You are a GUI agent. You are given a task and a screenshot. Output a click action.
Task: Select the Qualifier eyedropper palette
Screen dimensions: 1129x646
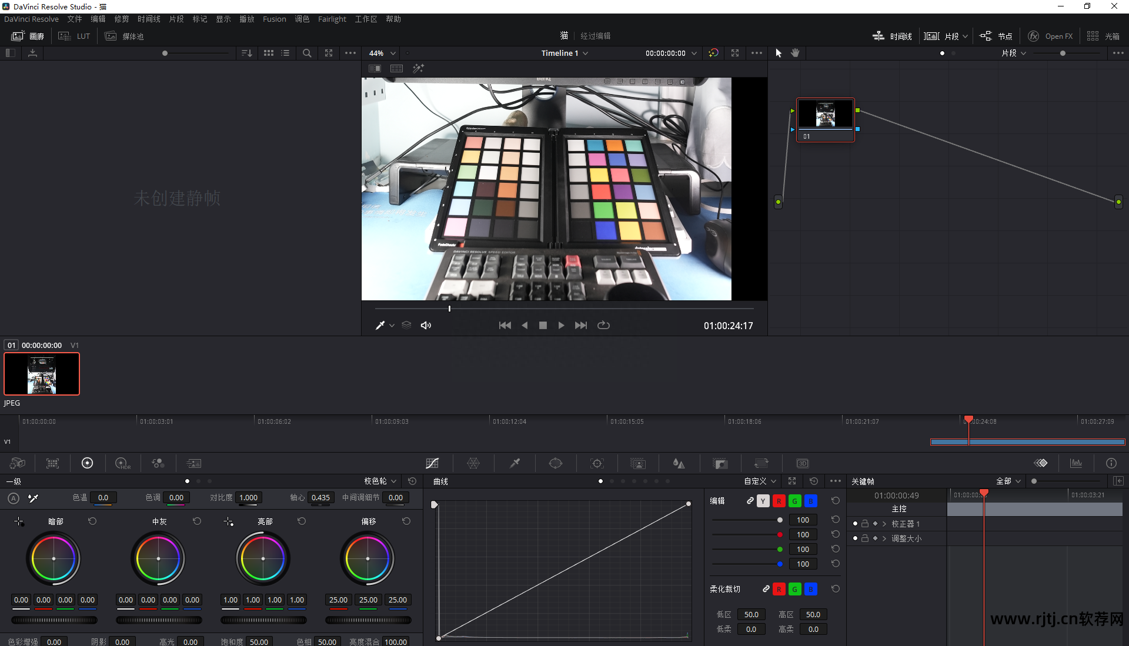515,463
